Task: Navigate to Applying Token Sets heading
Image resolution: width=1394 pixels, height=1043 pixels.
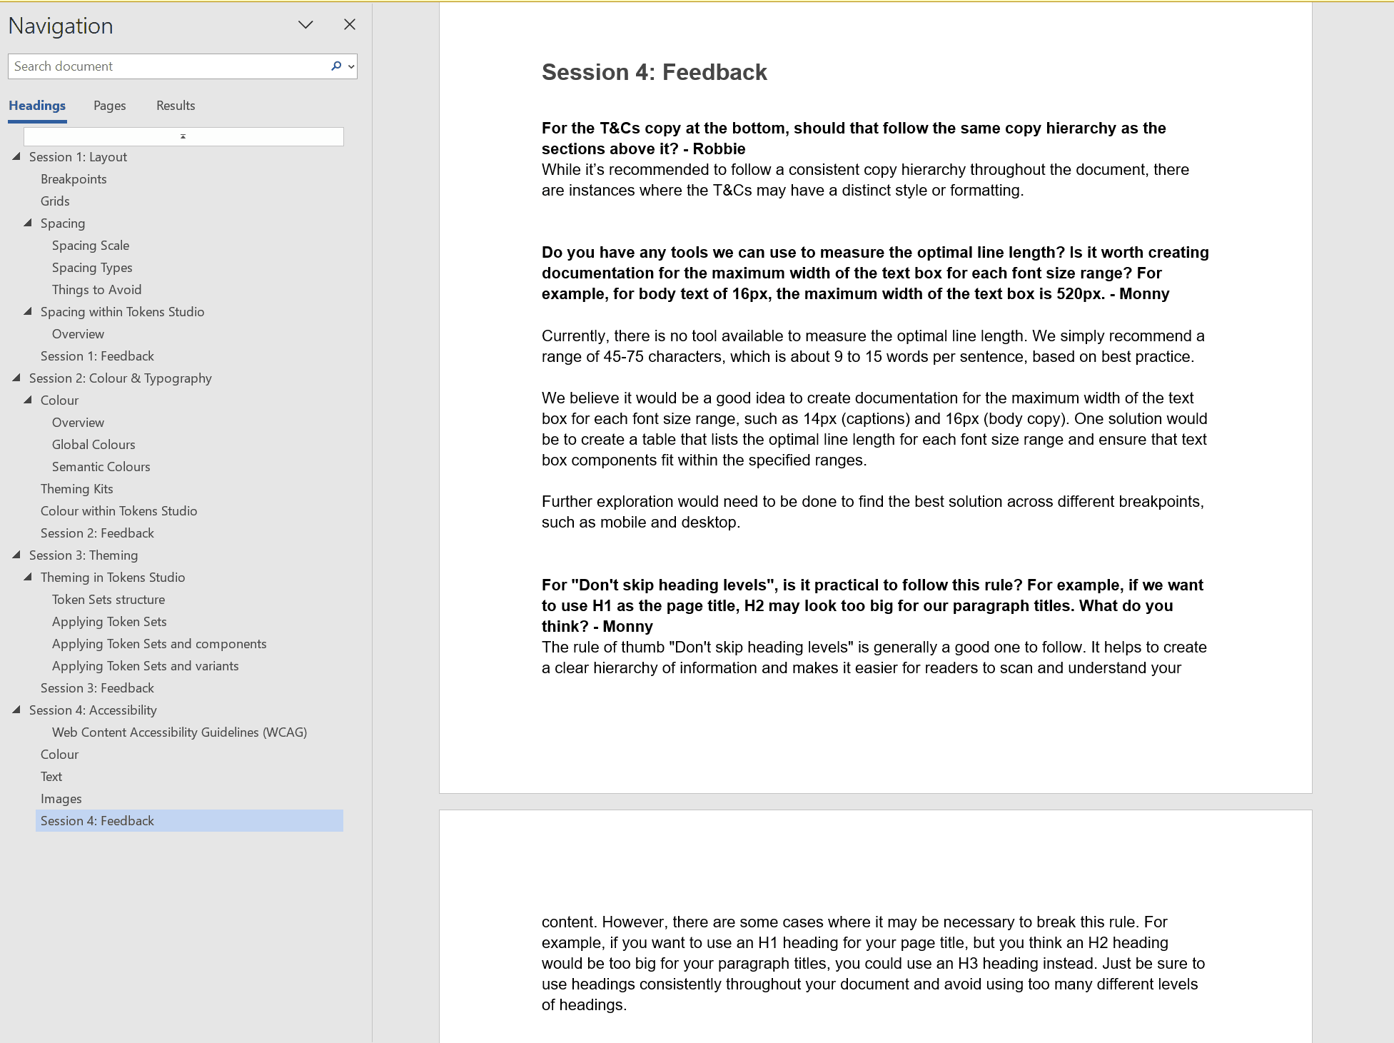Action: click(x=109, y=622)
